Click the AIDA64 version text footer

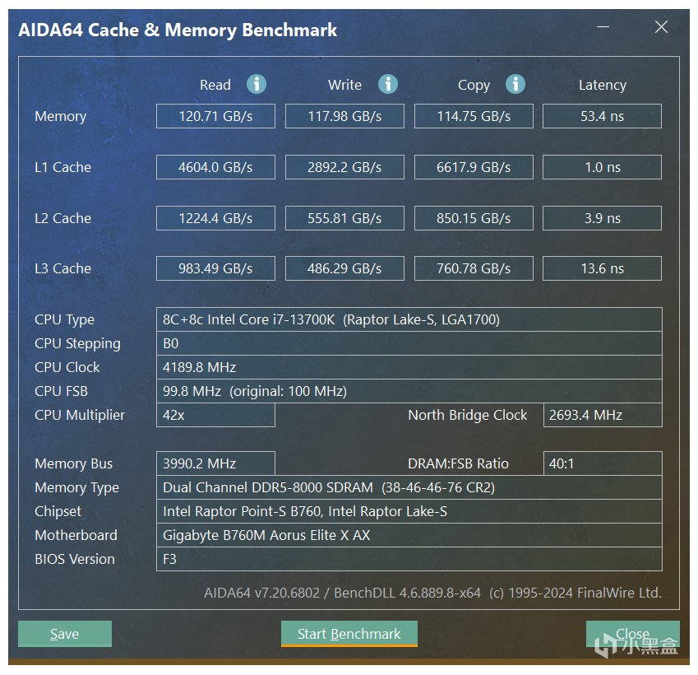click(432, 593)
